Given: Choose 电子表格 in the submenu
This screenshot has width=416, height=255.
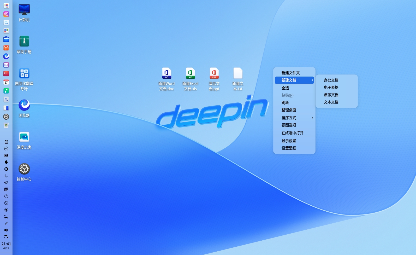Looking at the screenshot, I should click(x=337, y=88).
